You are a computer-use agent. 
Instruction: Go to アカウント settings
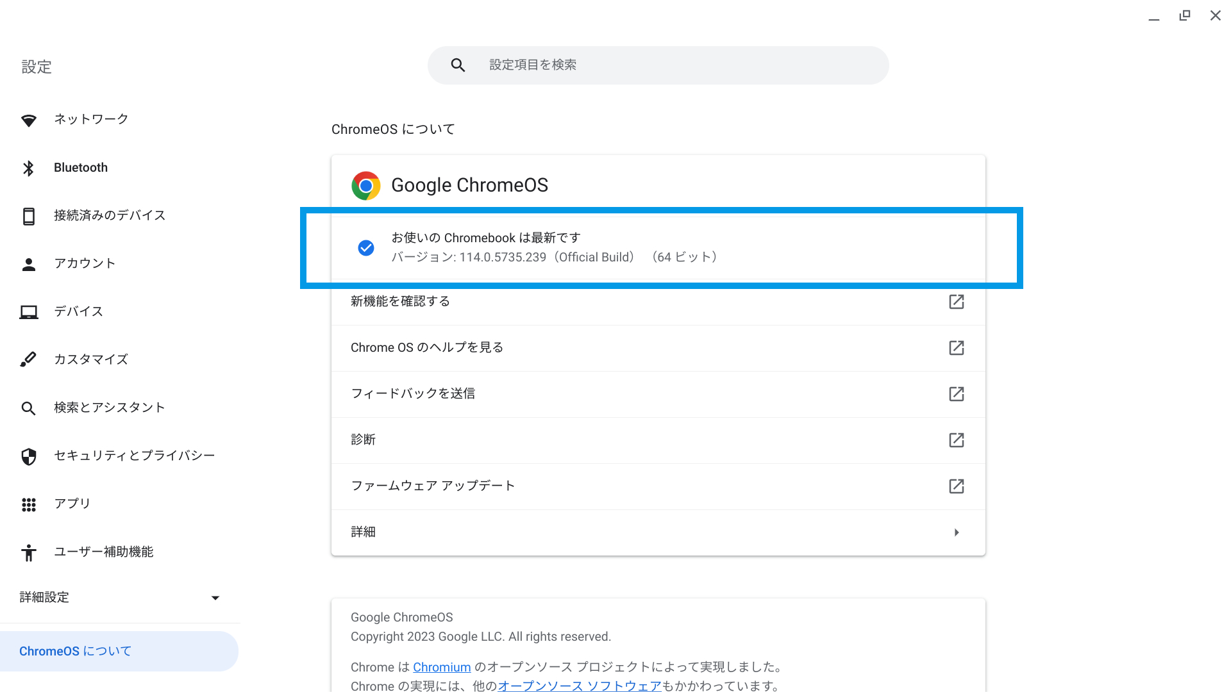pos(120,263)
